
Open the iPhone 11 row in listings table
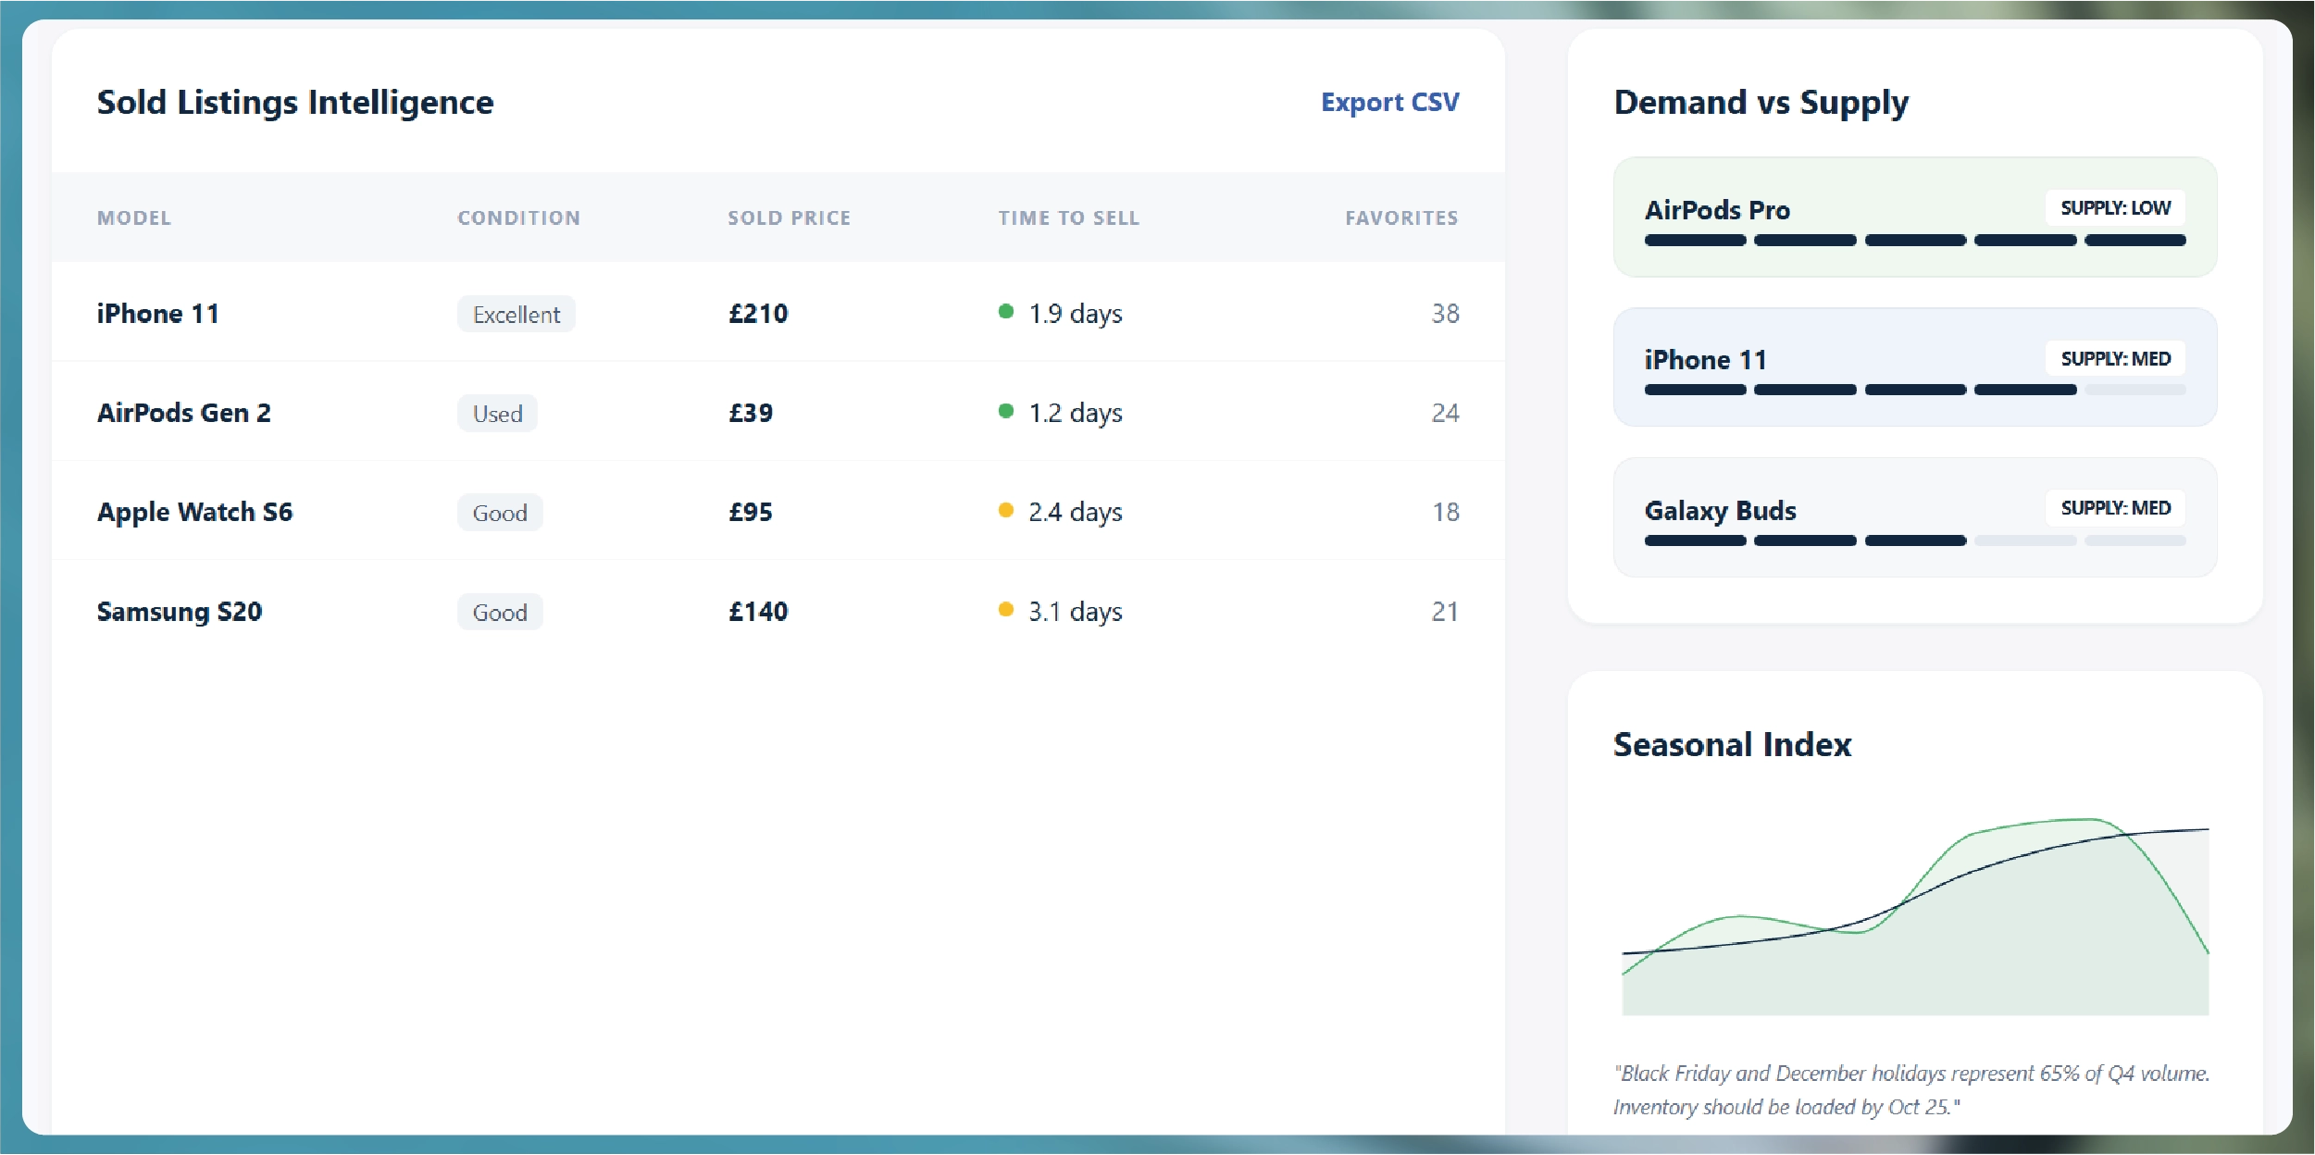[157, 314]
